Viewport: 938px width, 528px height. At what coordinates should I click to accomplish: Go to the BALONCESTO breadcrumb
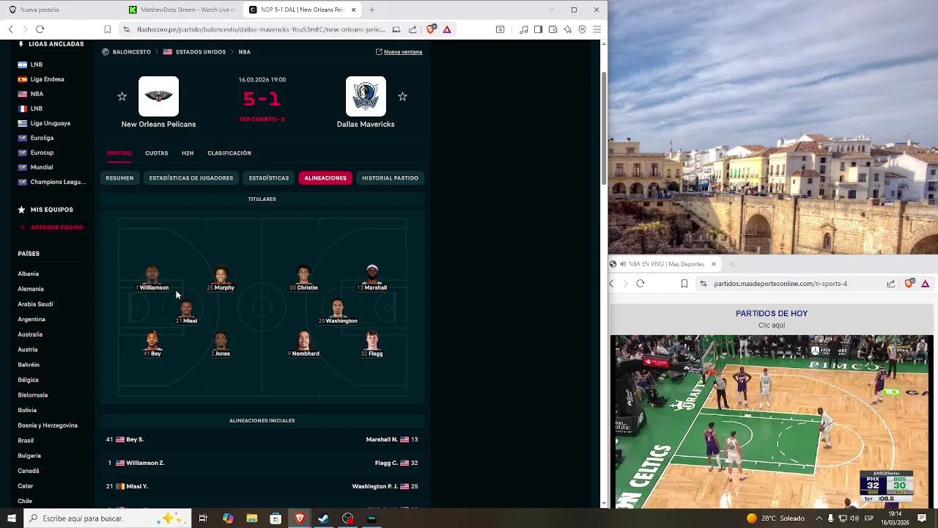[131, 52]
